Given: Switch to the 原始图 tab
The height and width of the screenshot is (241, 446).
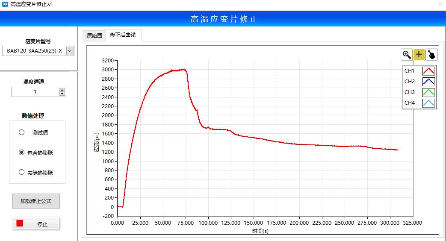Looking at the screenshot, I should [x=94, y=35].
